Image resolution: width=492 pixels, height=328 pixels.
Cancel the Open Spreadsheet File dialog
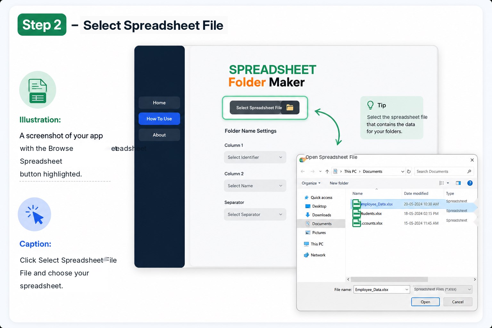458,302
